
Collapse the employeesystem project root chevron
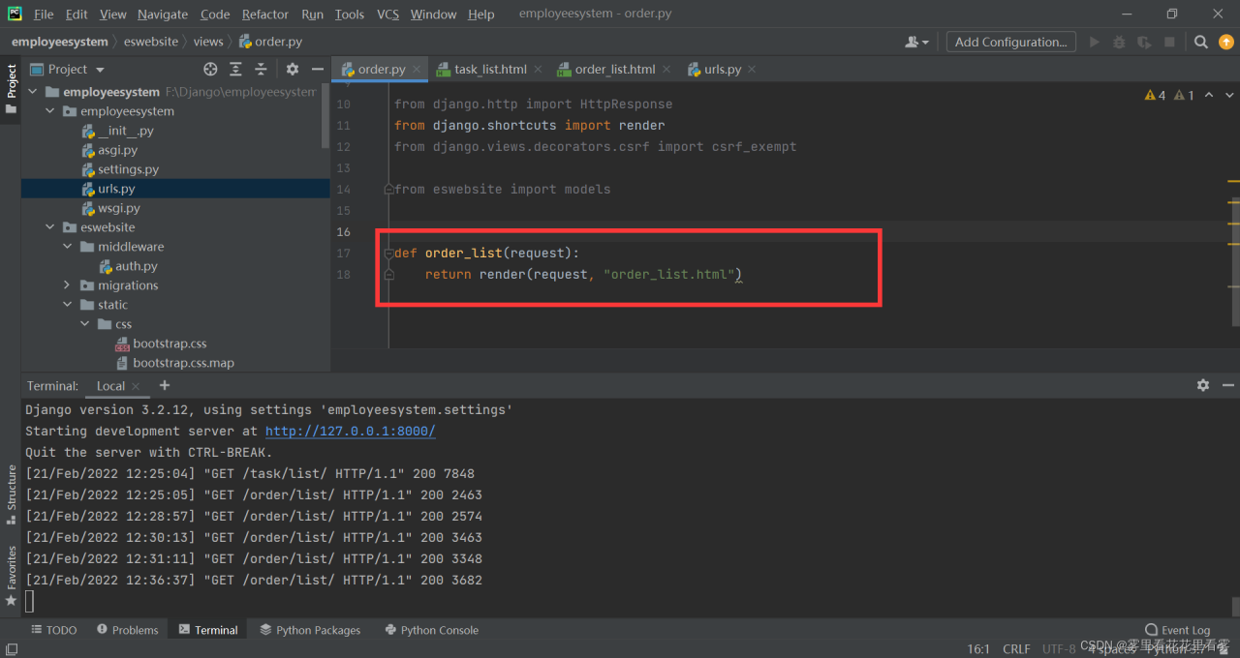pos(33,92)
